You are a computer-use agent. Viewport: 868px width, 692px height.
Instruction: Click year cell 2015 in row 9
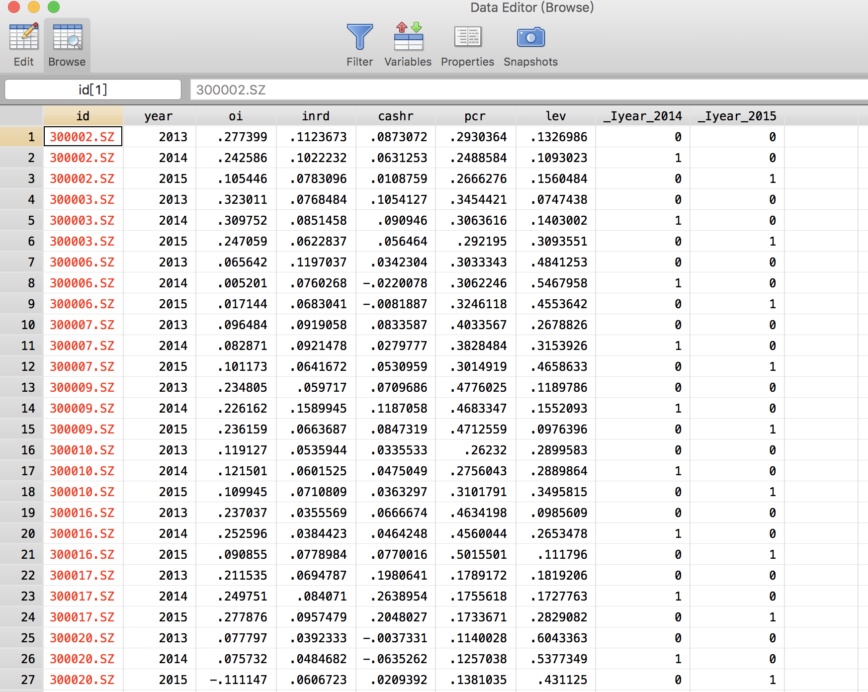(173, 304)
